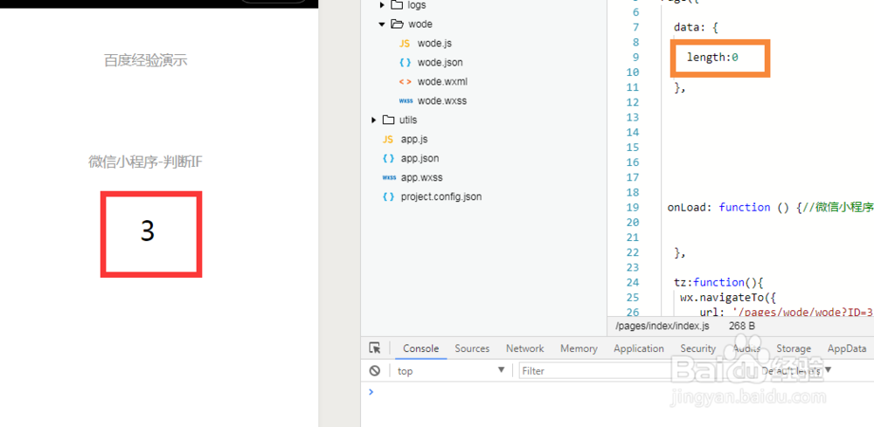Open the app.json file

click(420, 159)
